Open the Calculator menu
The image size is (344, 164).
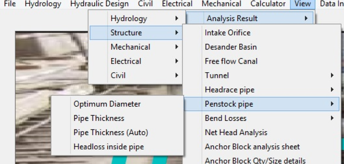[268, 4]
